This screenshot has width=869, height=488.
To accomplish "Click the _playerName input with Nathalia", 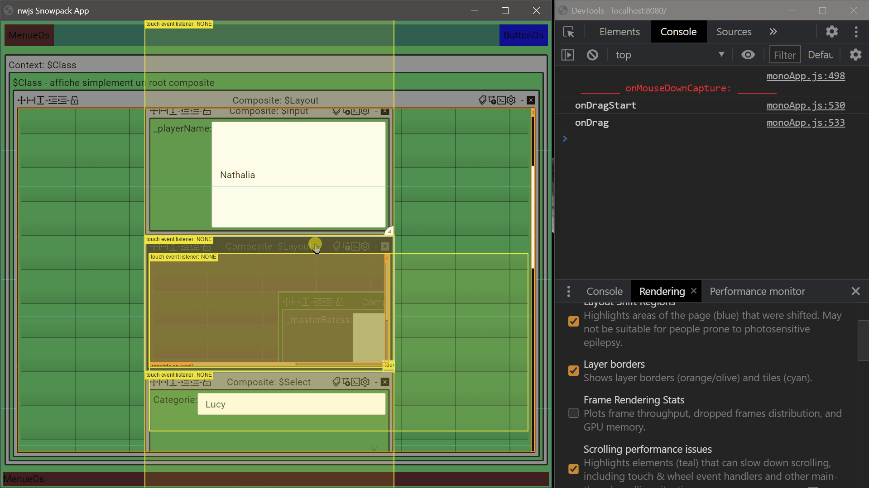I will tap(298, 175).
